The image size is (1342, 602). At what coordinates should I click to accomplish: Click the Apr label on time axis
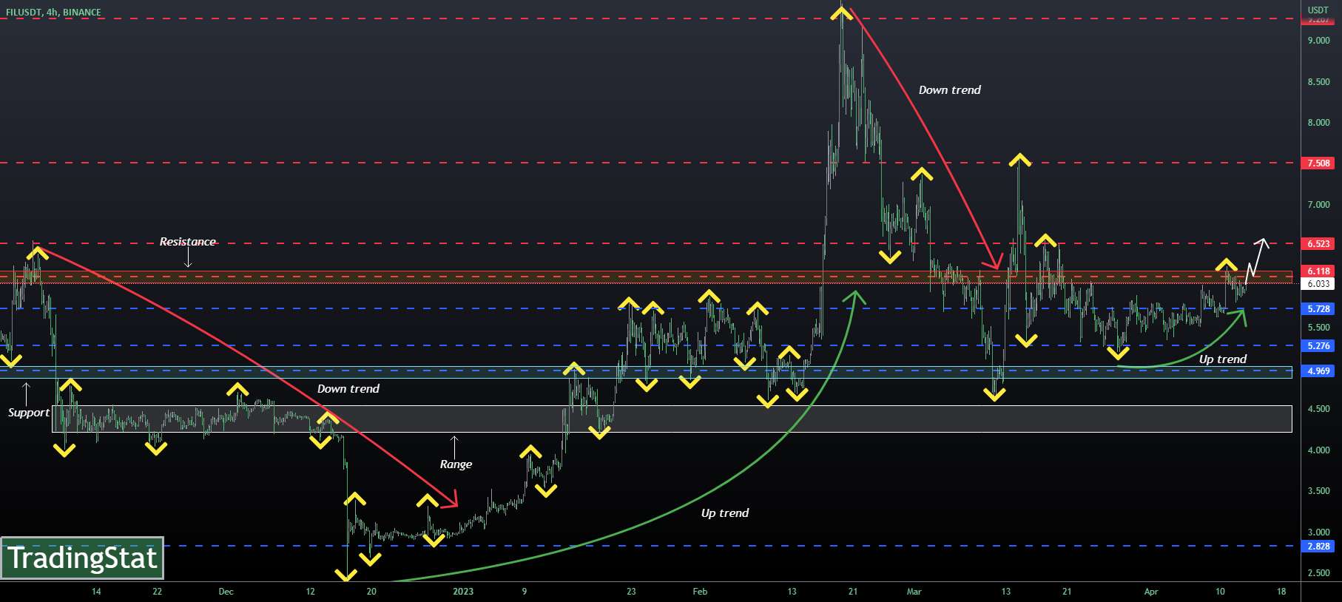click(1151, 591)
